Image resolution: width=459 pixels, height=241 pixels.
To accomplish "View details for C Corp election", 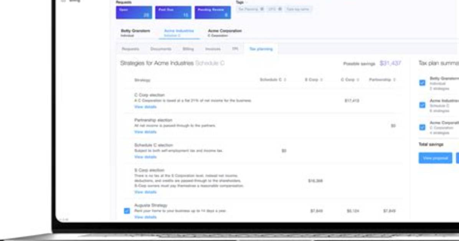I will [145, 107].
